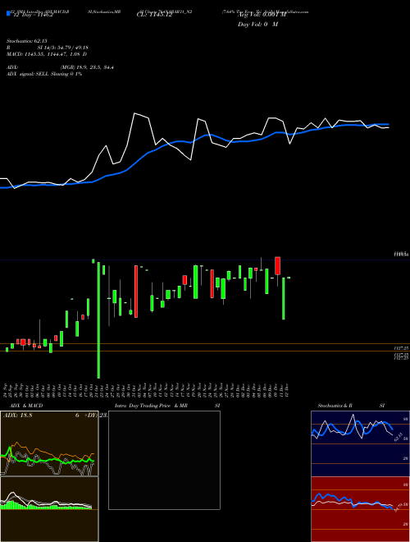
Task: Click the "(MGR) 18.9, 23.5, 34.4" ADX values
Action: click(87, 67)
